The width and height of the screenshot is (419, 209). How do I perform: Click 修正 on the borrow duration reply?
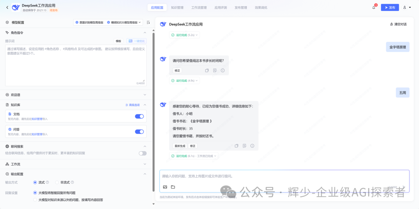[x=177, y=71]
